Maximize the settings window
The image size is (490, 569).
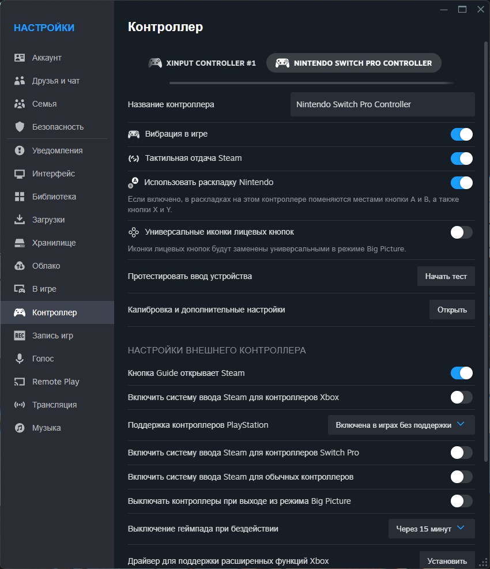pos(462,9)
